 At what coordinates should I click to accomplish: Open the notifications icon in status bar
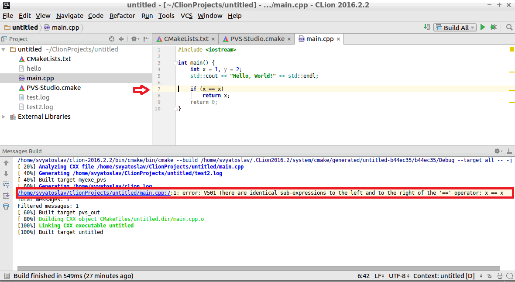click(x=509, y=276)
